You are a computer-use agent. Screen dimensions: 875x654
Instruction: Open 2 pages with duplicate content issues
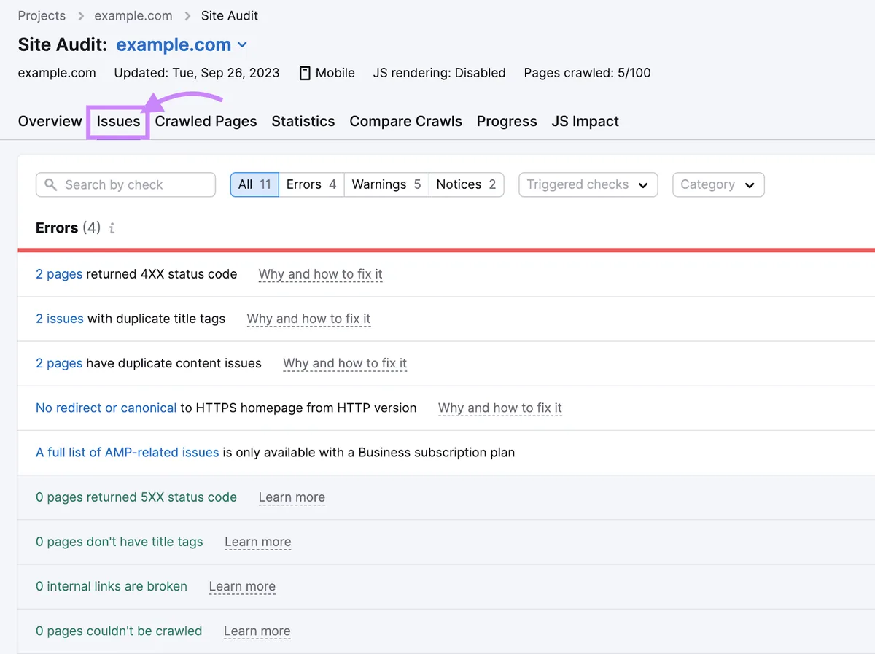(59, 363)
